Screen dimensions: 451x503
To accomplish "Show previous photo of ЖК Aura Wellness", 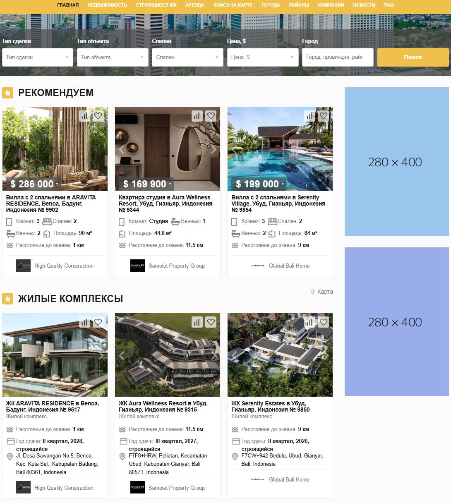I will (x=122, y=355).
